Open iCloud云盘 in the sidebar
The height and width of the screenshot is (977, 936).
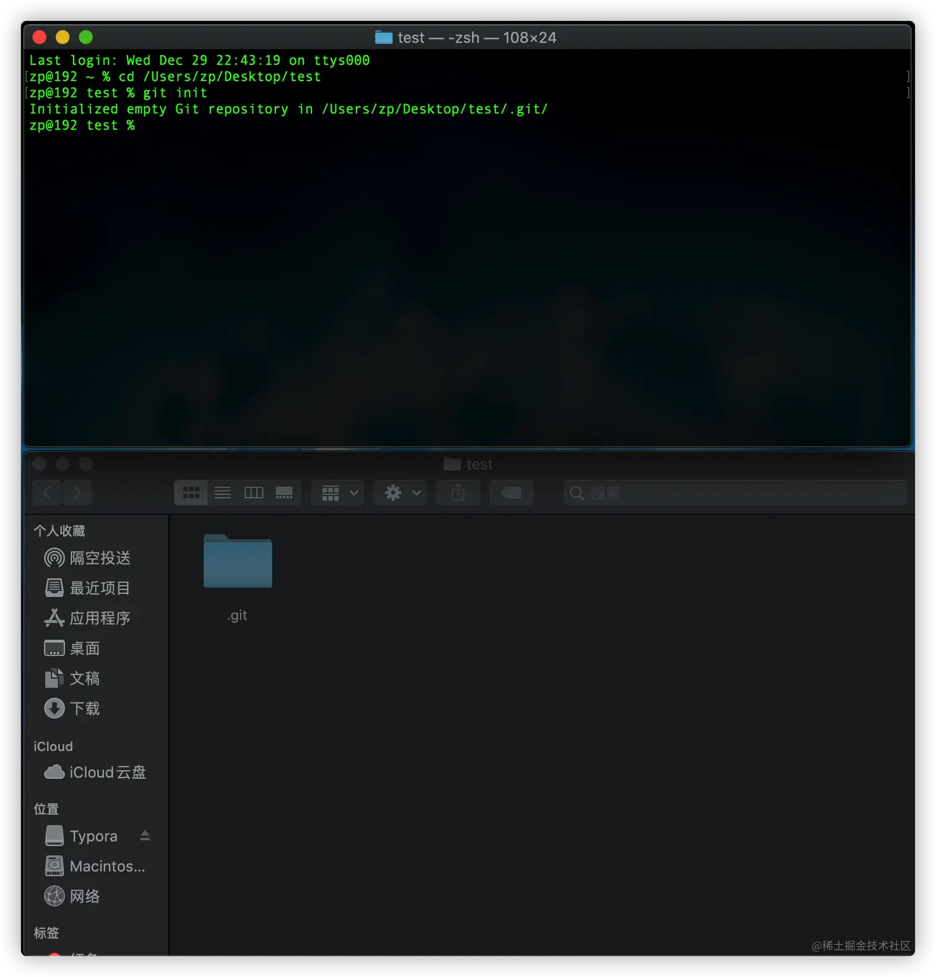(x=95, y=772)
